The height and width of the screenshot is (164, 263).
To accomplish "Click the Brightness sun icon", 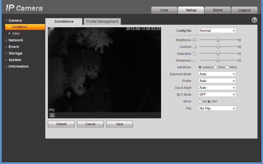I will click(195, 40).
